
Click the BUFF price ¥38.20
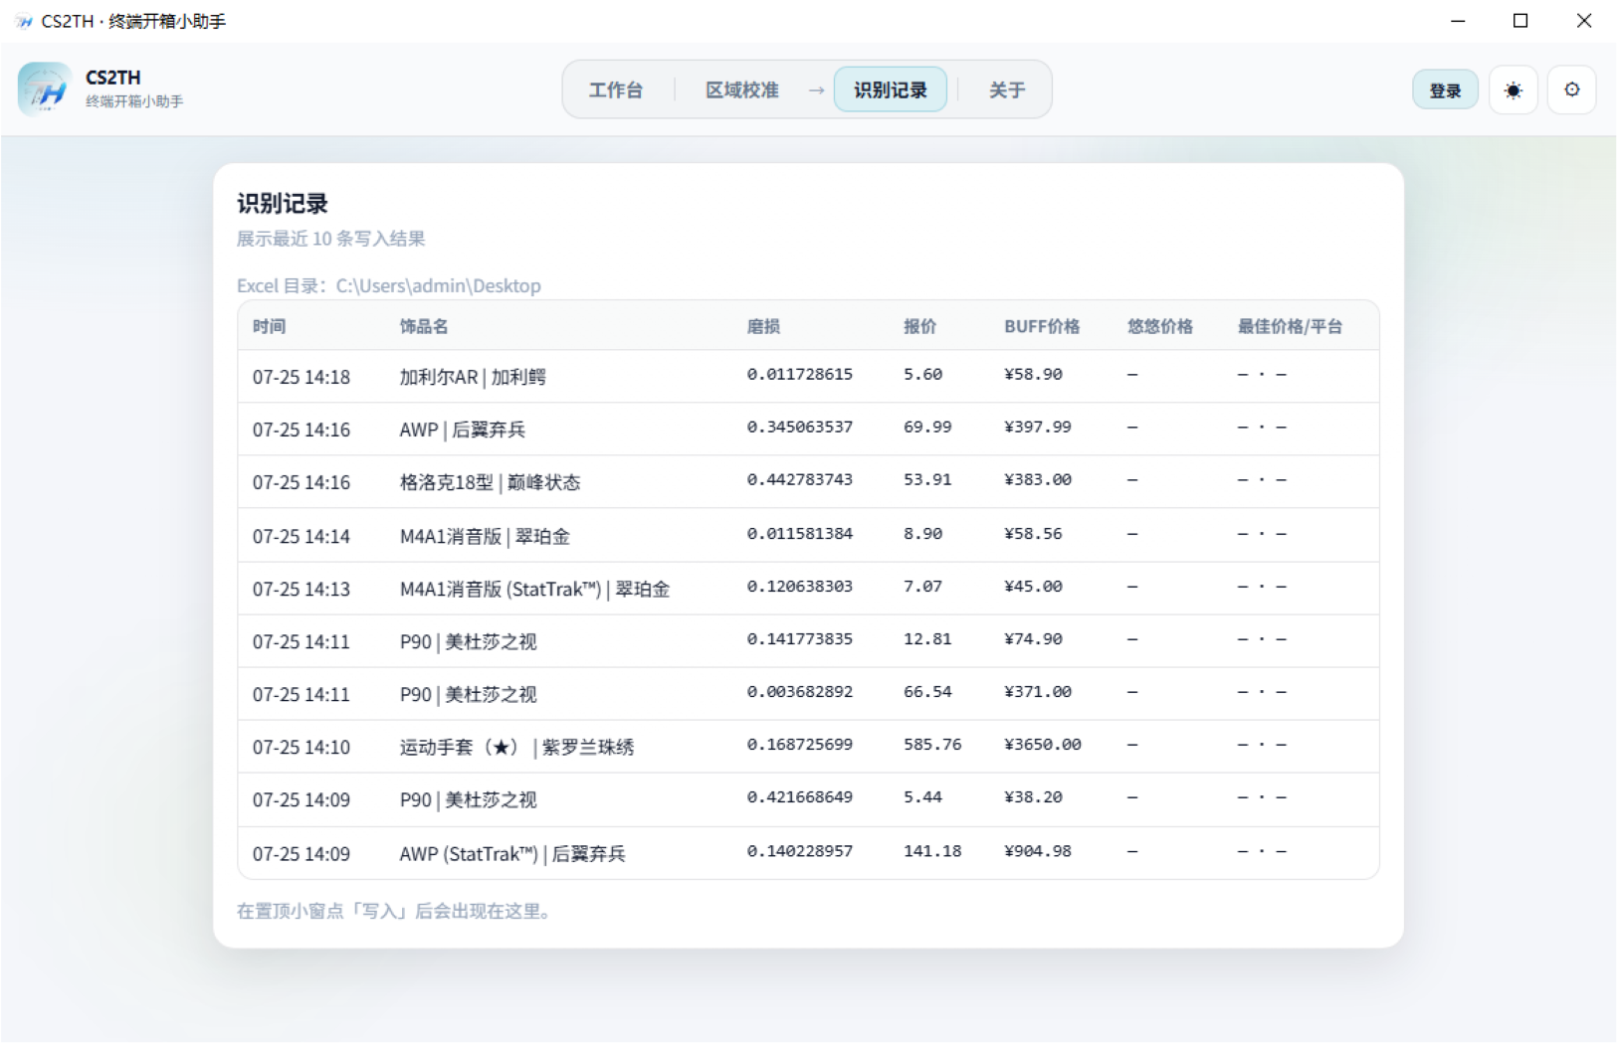pyautogui.click(x=1033, y=797)
